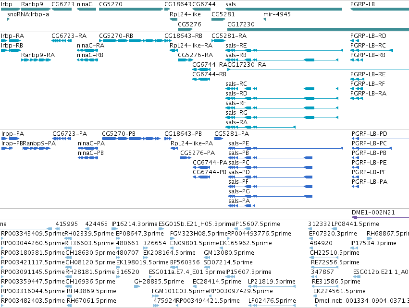The height and width of the screenshot is (308, 409).
Task: Select the sals-PG protein label
Action: coord(239,191)
